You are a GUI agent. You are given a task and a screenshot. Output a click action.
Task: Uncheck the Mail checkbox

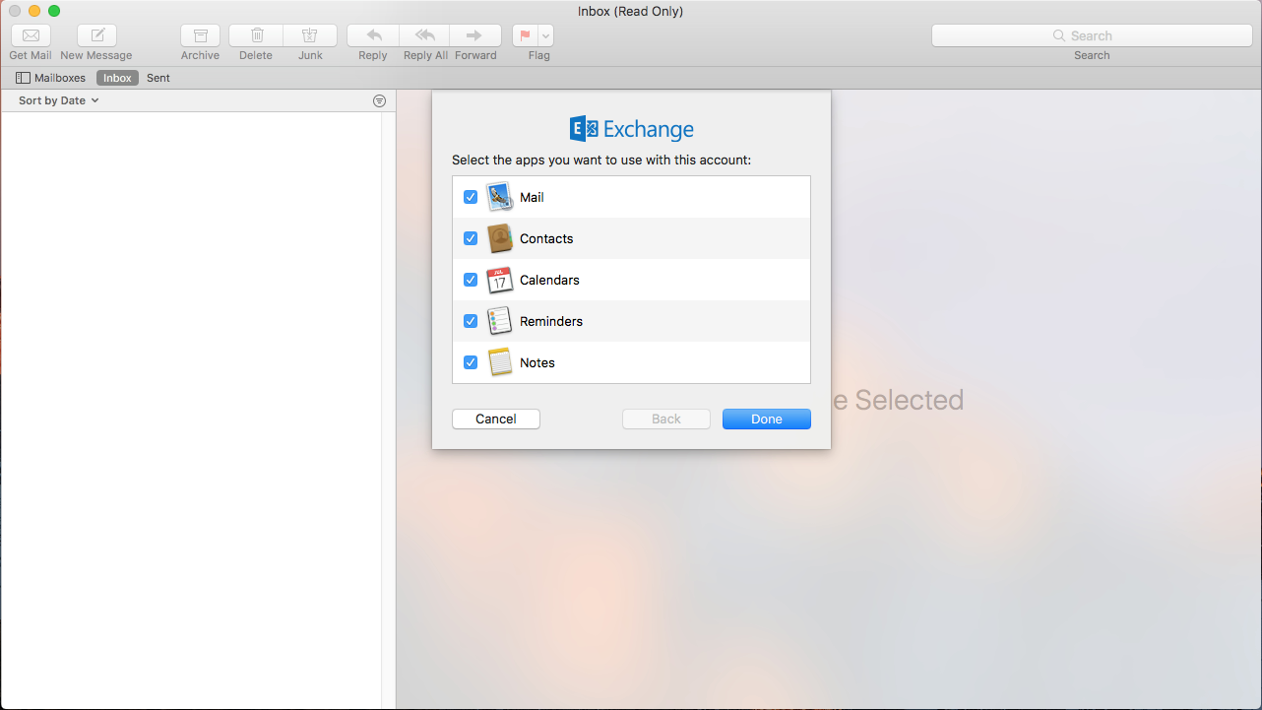(x=471, y=197)
